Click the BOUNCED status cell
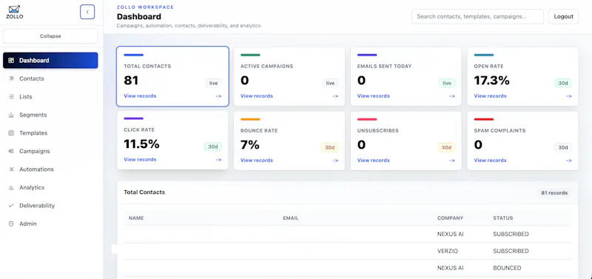Screen dimensions: 592x279 pos(507,268)
